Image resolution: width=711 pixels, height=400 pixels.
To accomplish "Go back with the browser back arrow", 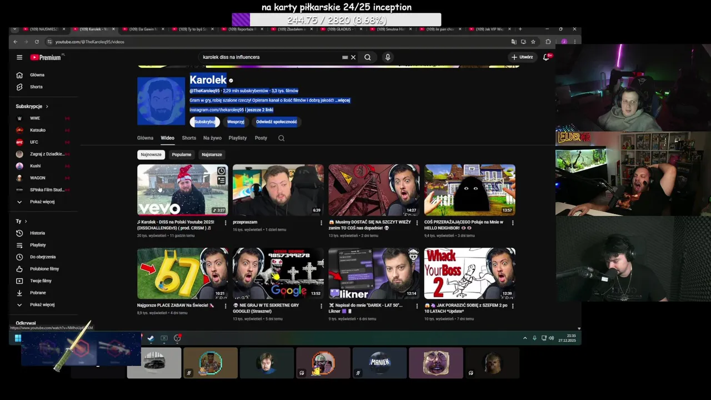I will click(x=15, y=42).
